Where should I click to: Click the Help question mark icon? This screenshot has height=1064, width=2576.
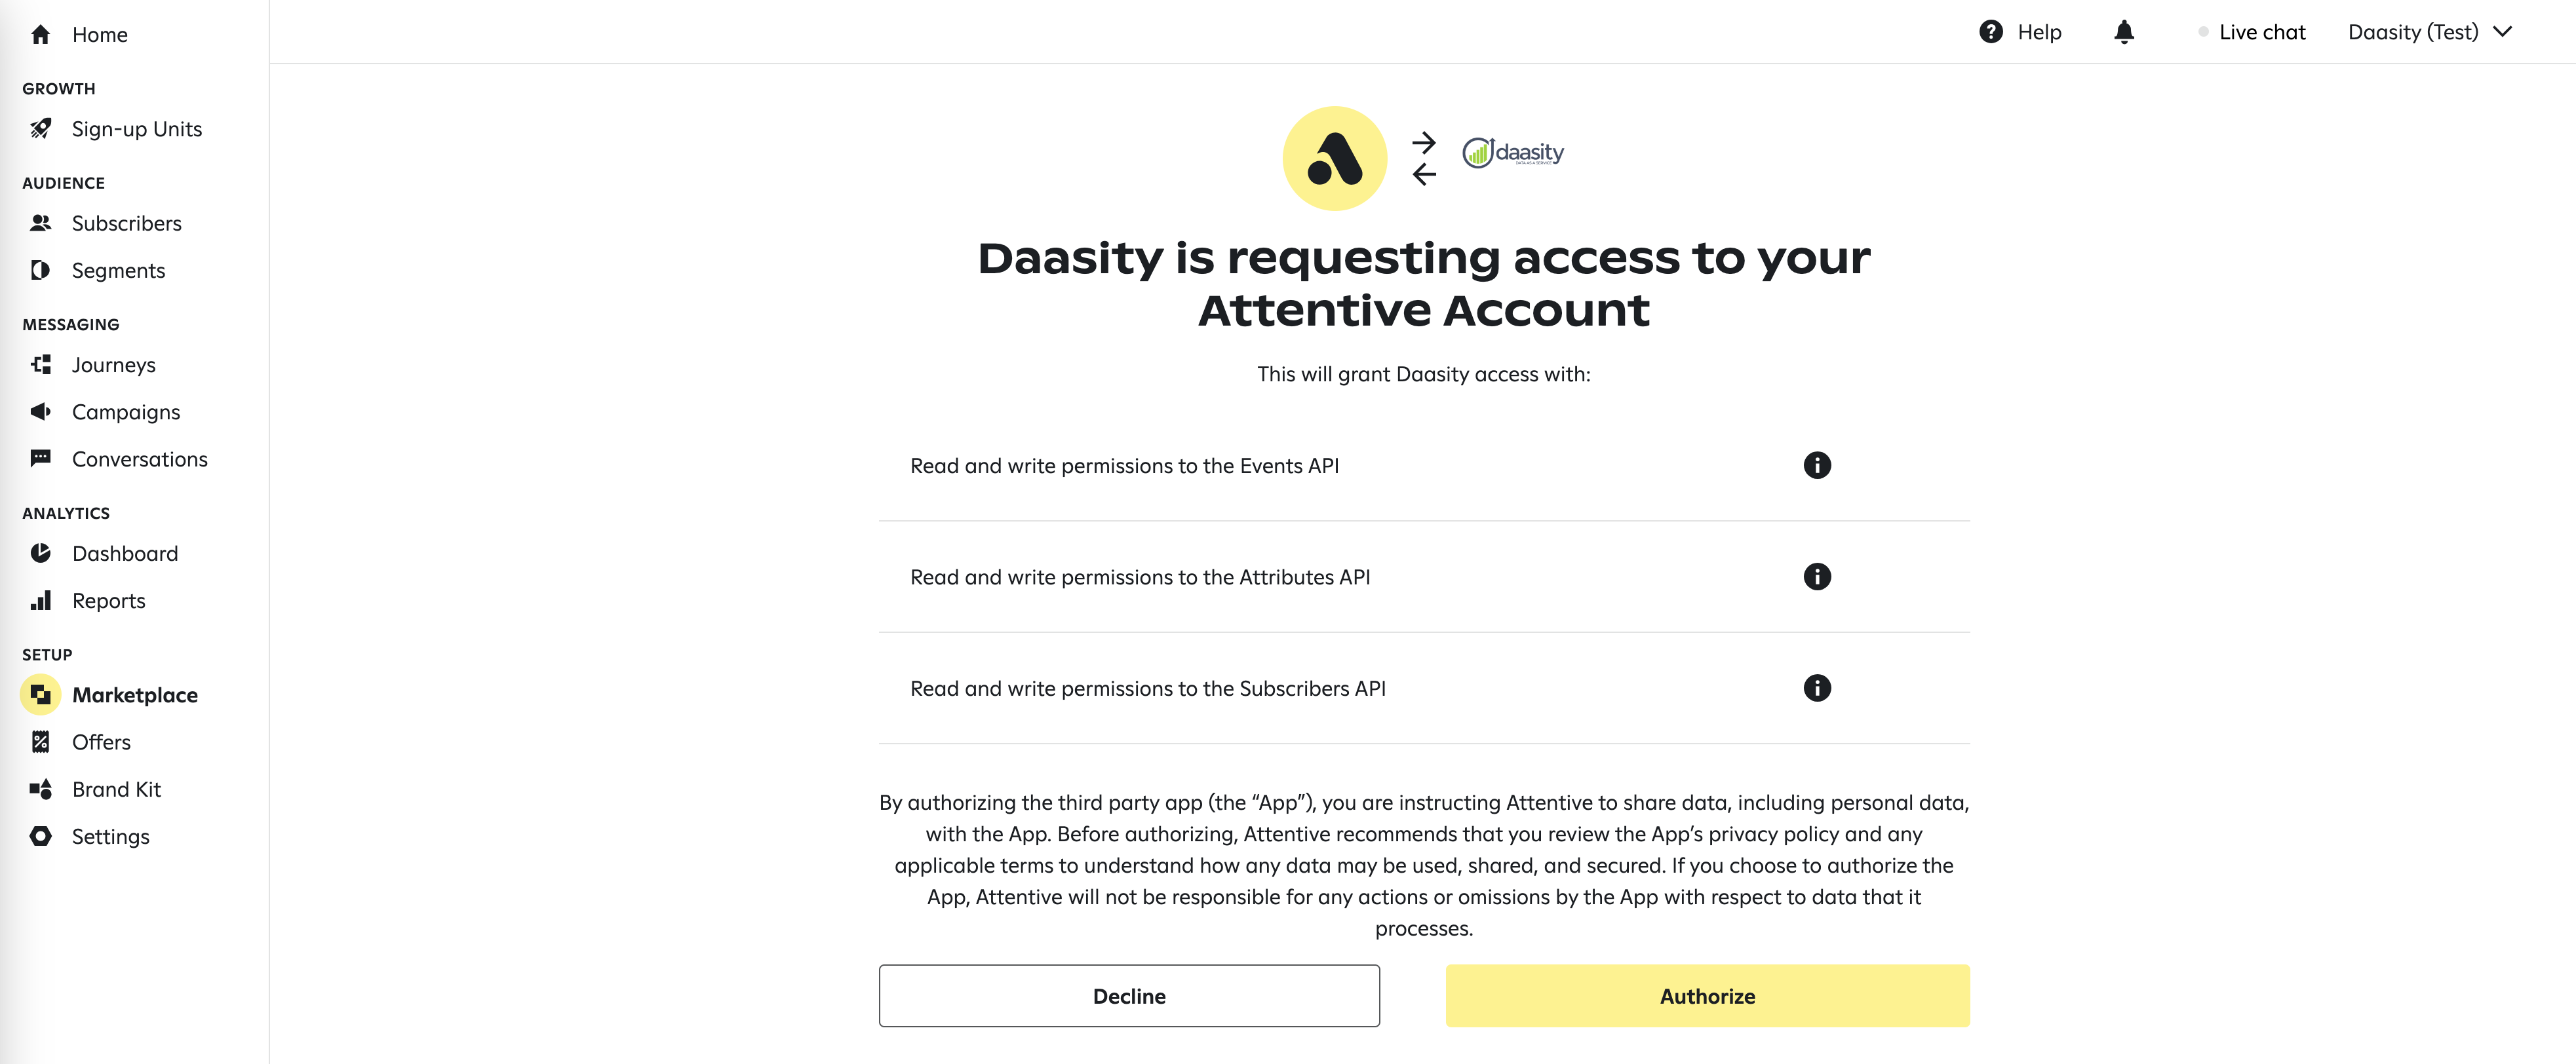click(x=1991, y=32)
